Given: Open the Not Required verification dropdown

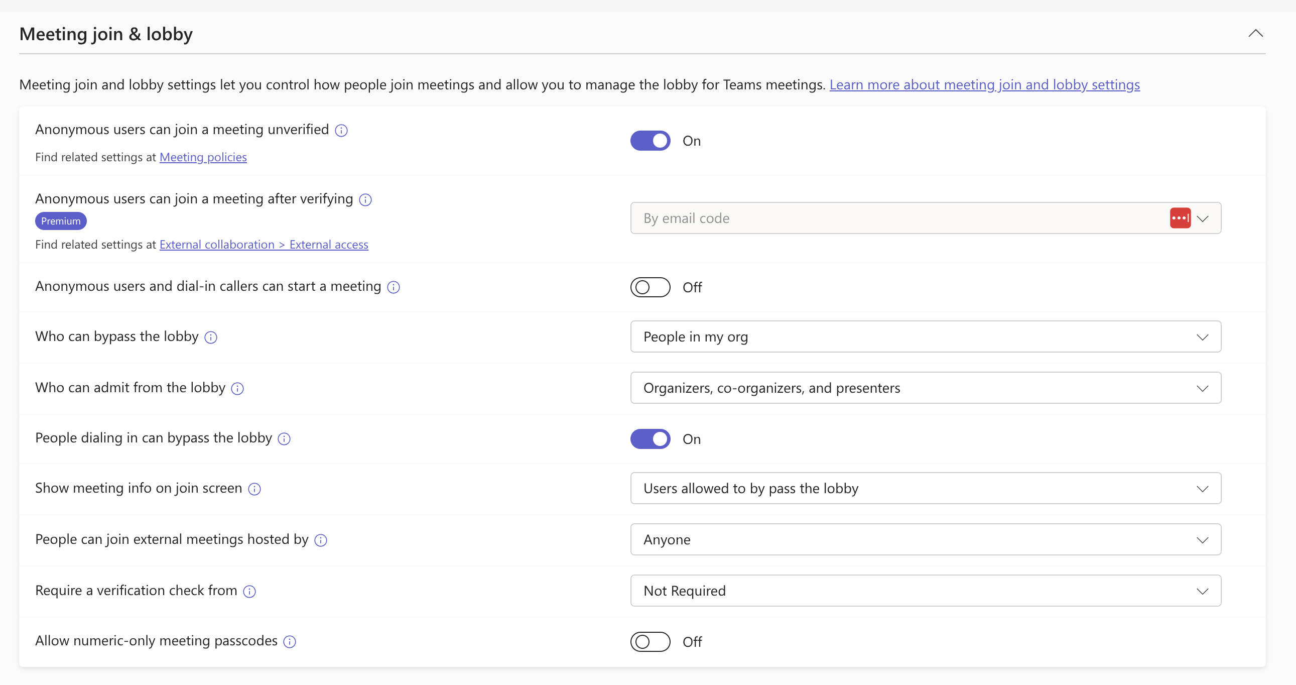Looking at the screenshot, I should [926, 591].
